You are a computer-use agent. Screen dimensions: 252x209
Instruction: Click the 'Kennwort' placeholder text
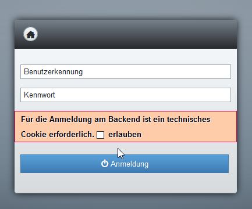tap(40, 95)
